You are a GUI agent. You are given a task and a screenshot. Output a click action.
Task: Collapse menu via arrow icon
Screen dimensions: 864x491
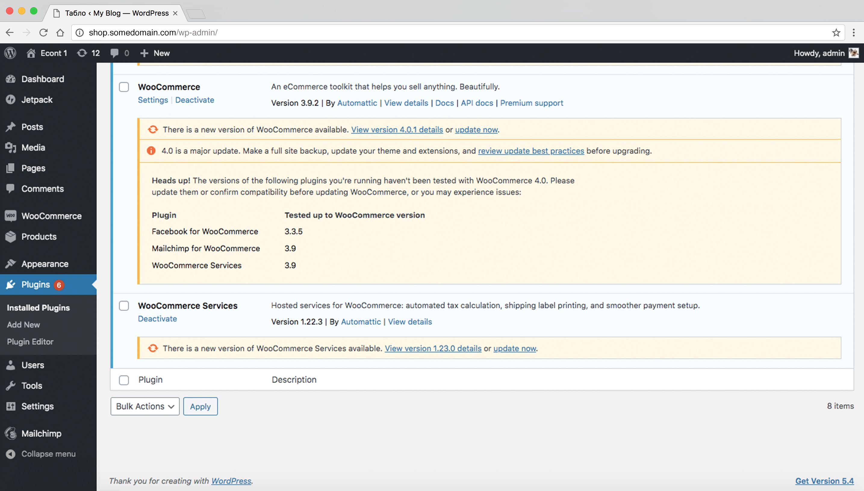11,454
